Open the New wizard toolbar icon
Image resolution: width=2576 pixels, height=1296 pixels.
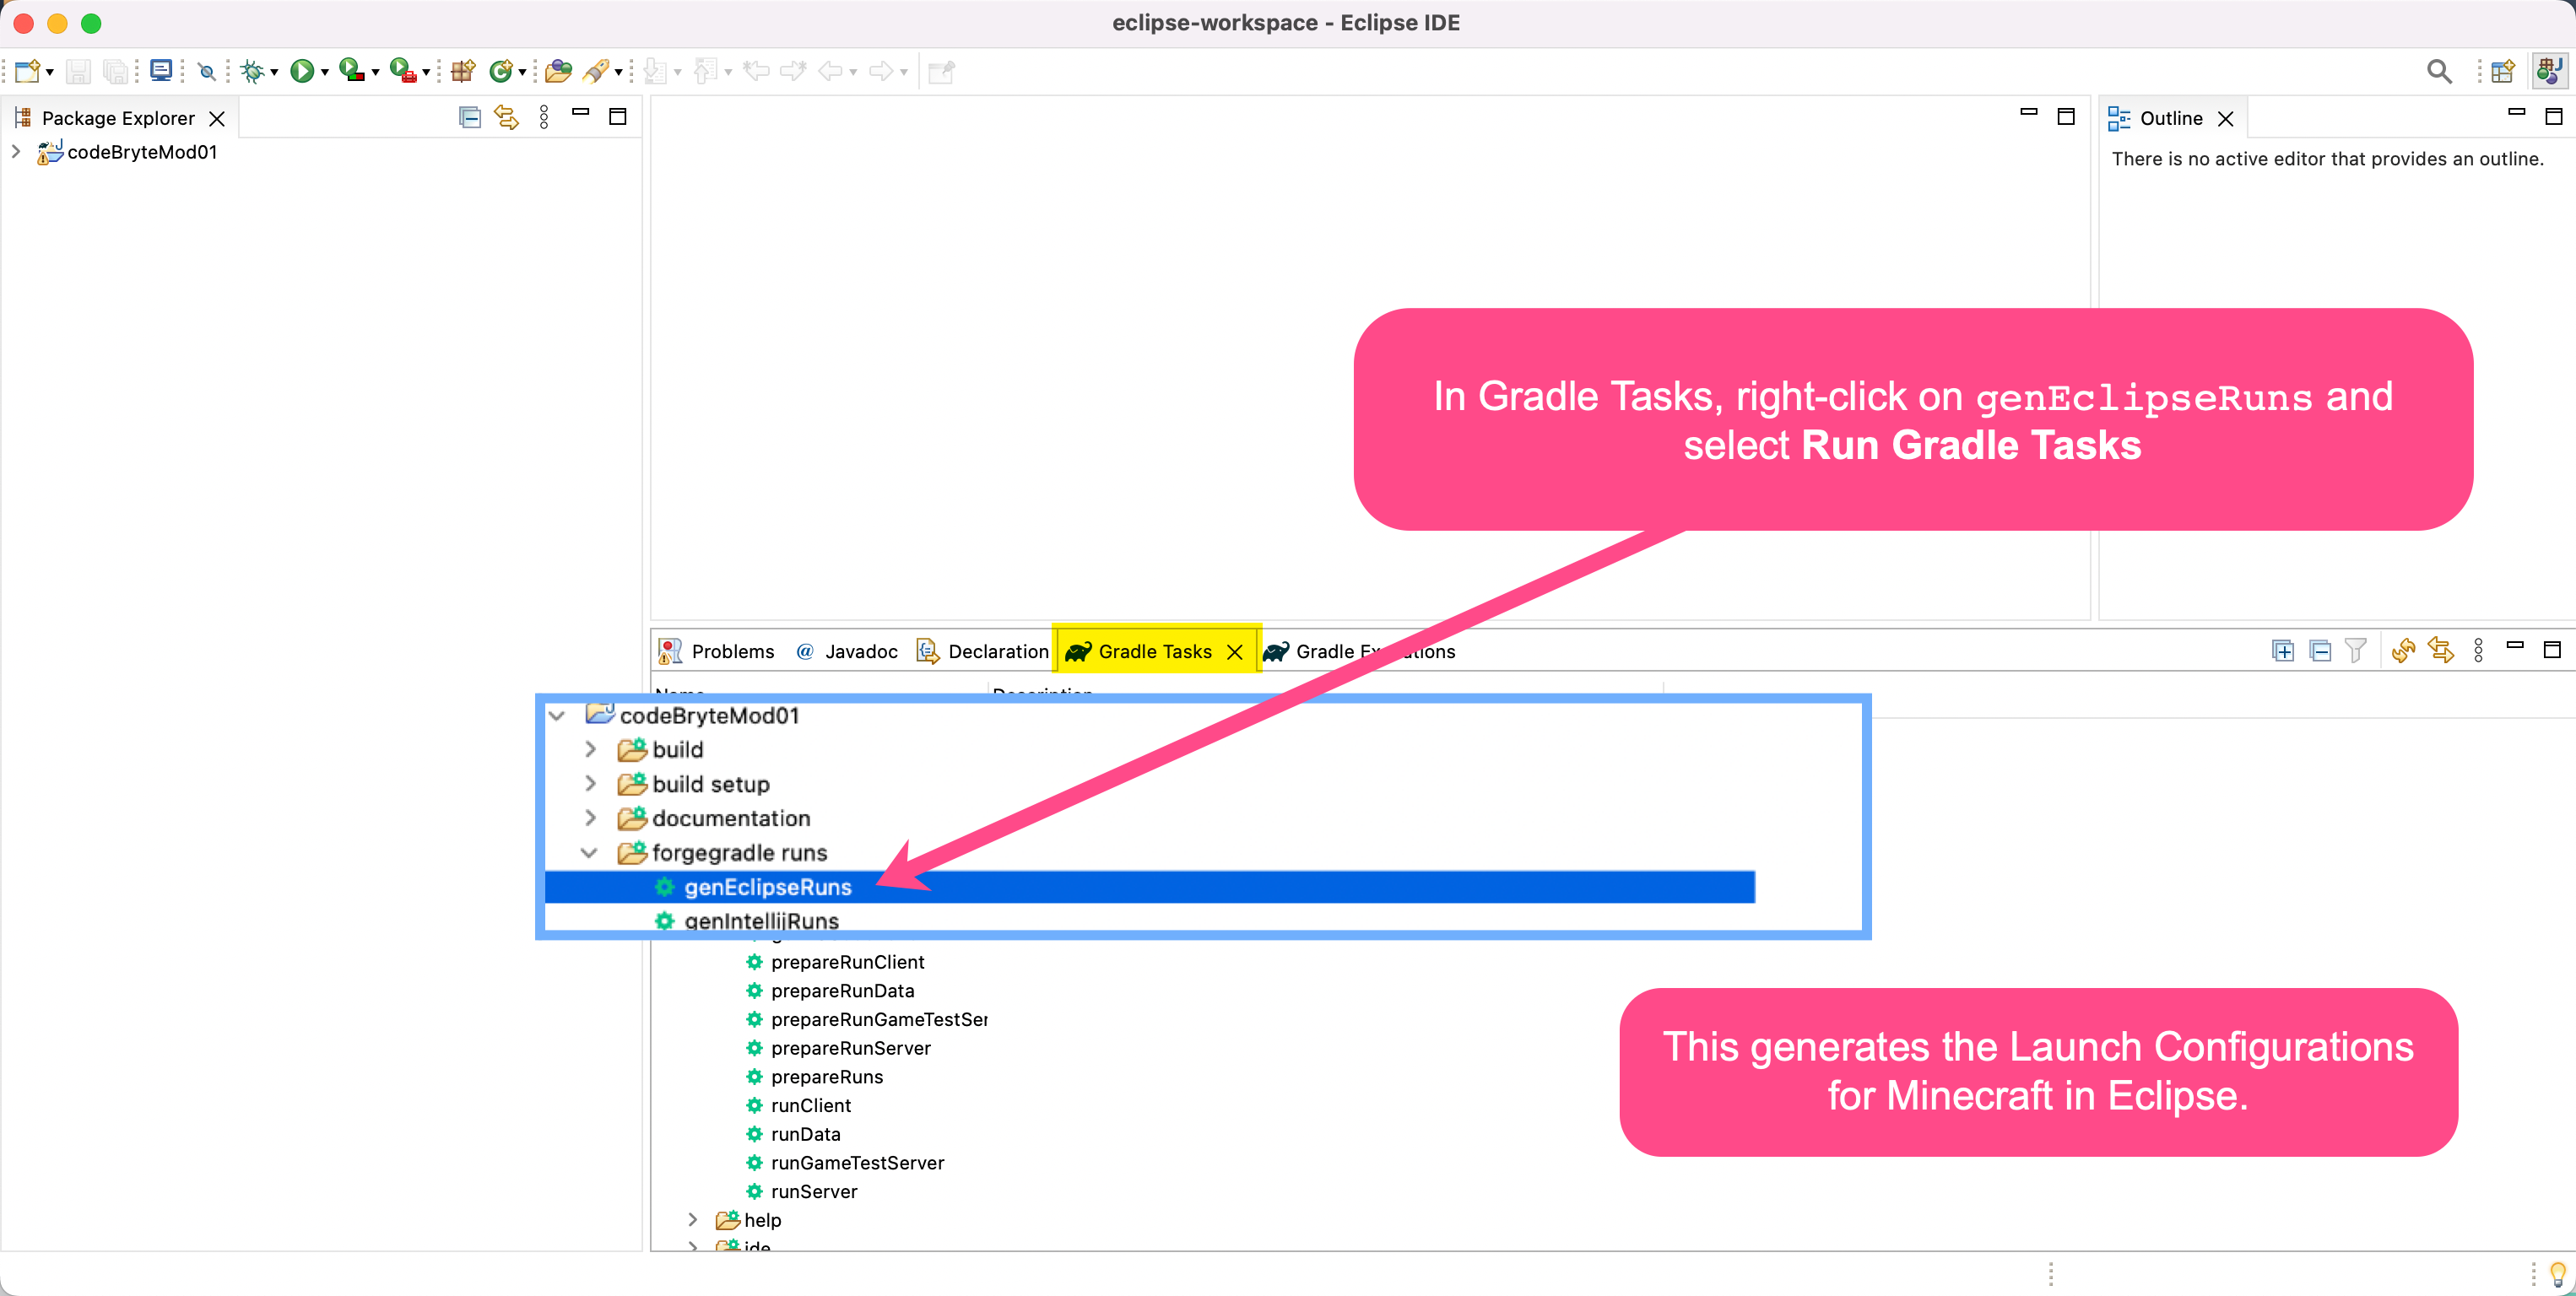[x=27, y=71]
